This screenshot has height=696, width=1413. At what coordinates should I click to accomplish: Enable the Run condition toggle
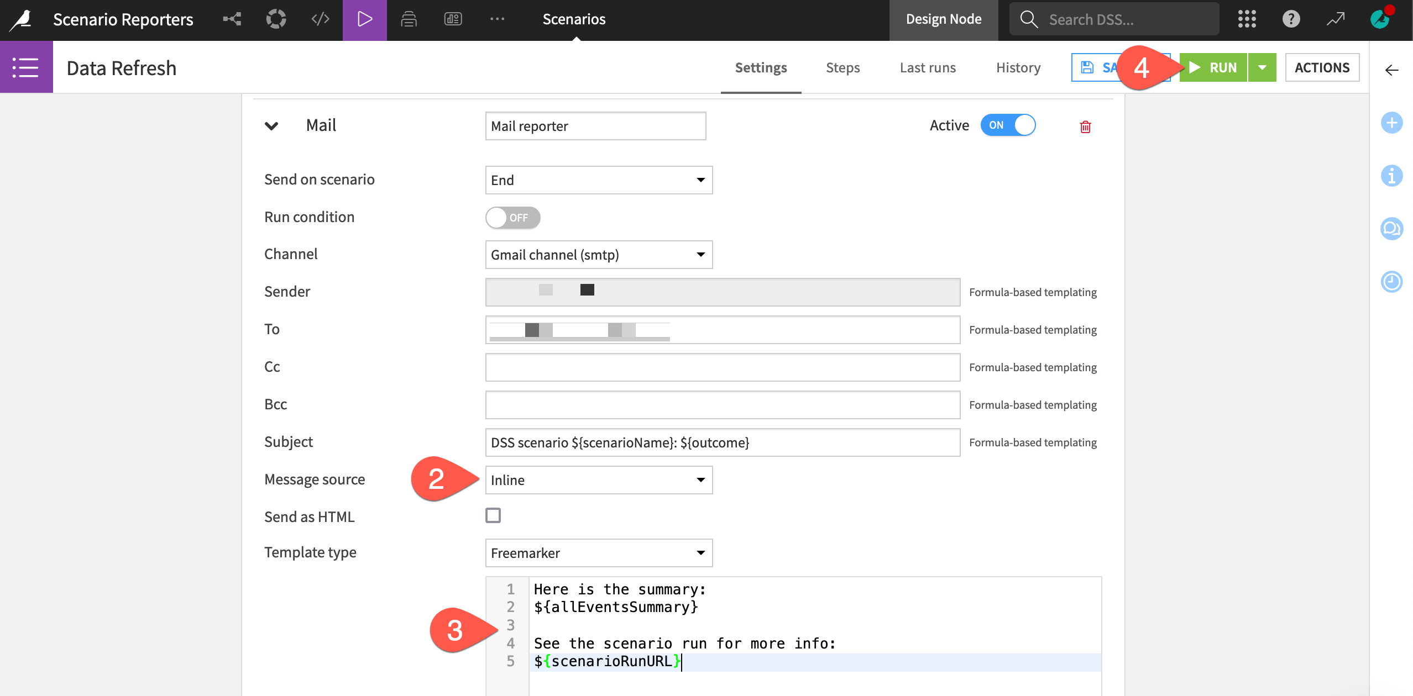click(x=512, y=217)
